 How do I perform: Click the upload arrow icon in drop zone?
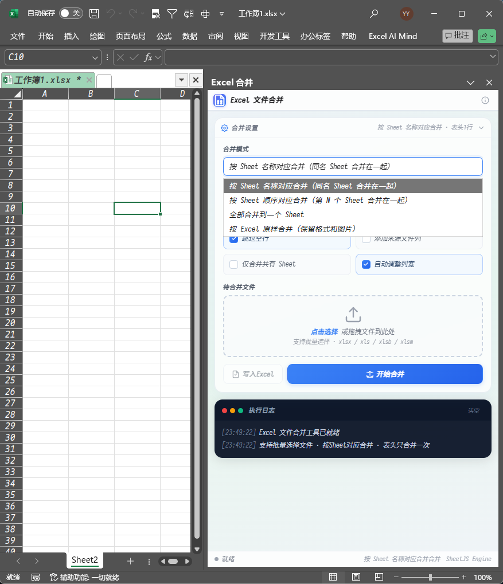point(353,315)
